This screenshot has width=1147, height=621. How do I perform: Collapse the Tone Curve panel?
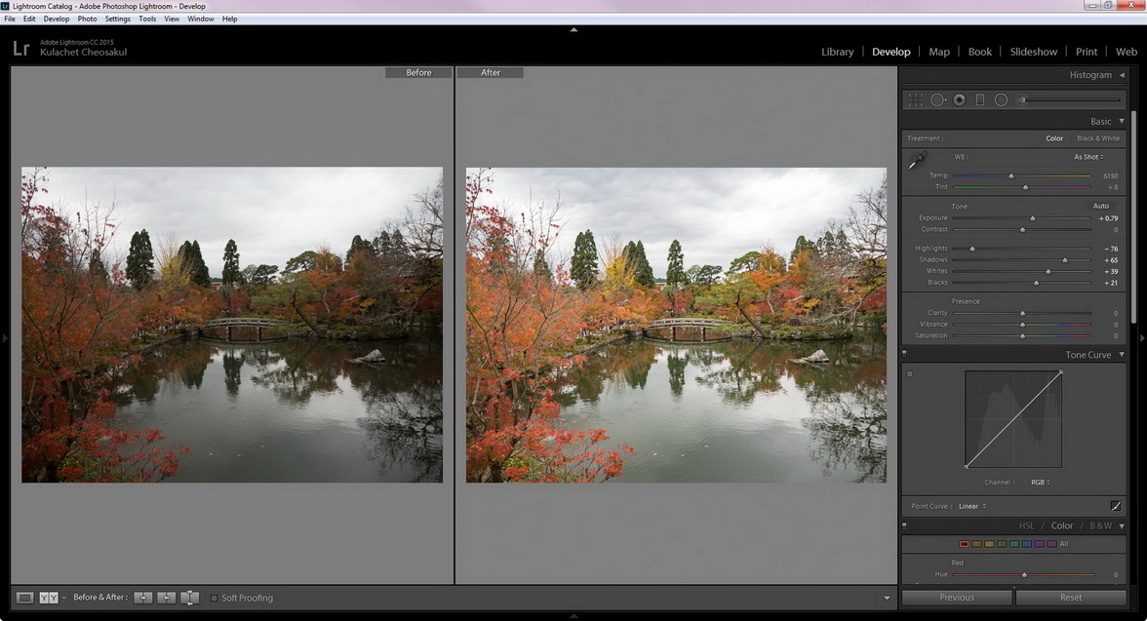[1122, 355]
